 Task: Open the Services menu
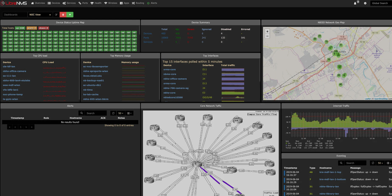(x=69, y=3)
